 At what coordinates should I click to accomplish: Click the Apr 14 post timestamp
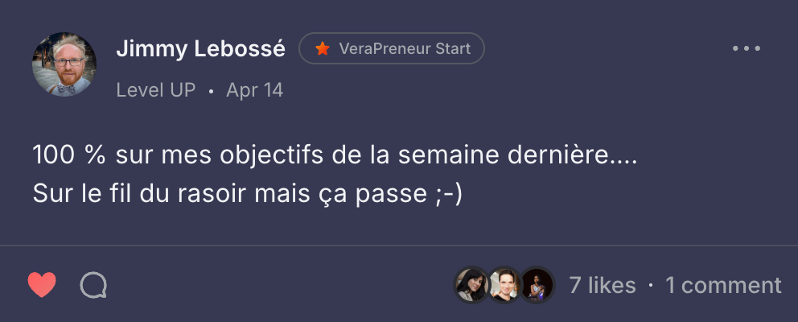(x=255, y=90)
